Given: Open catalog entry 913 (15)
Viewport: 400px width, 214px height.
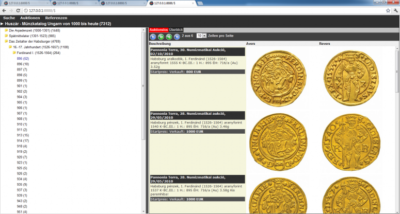Looking at the screenshot, I should pyautogui.click(x=23, y=135).
